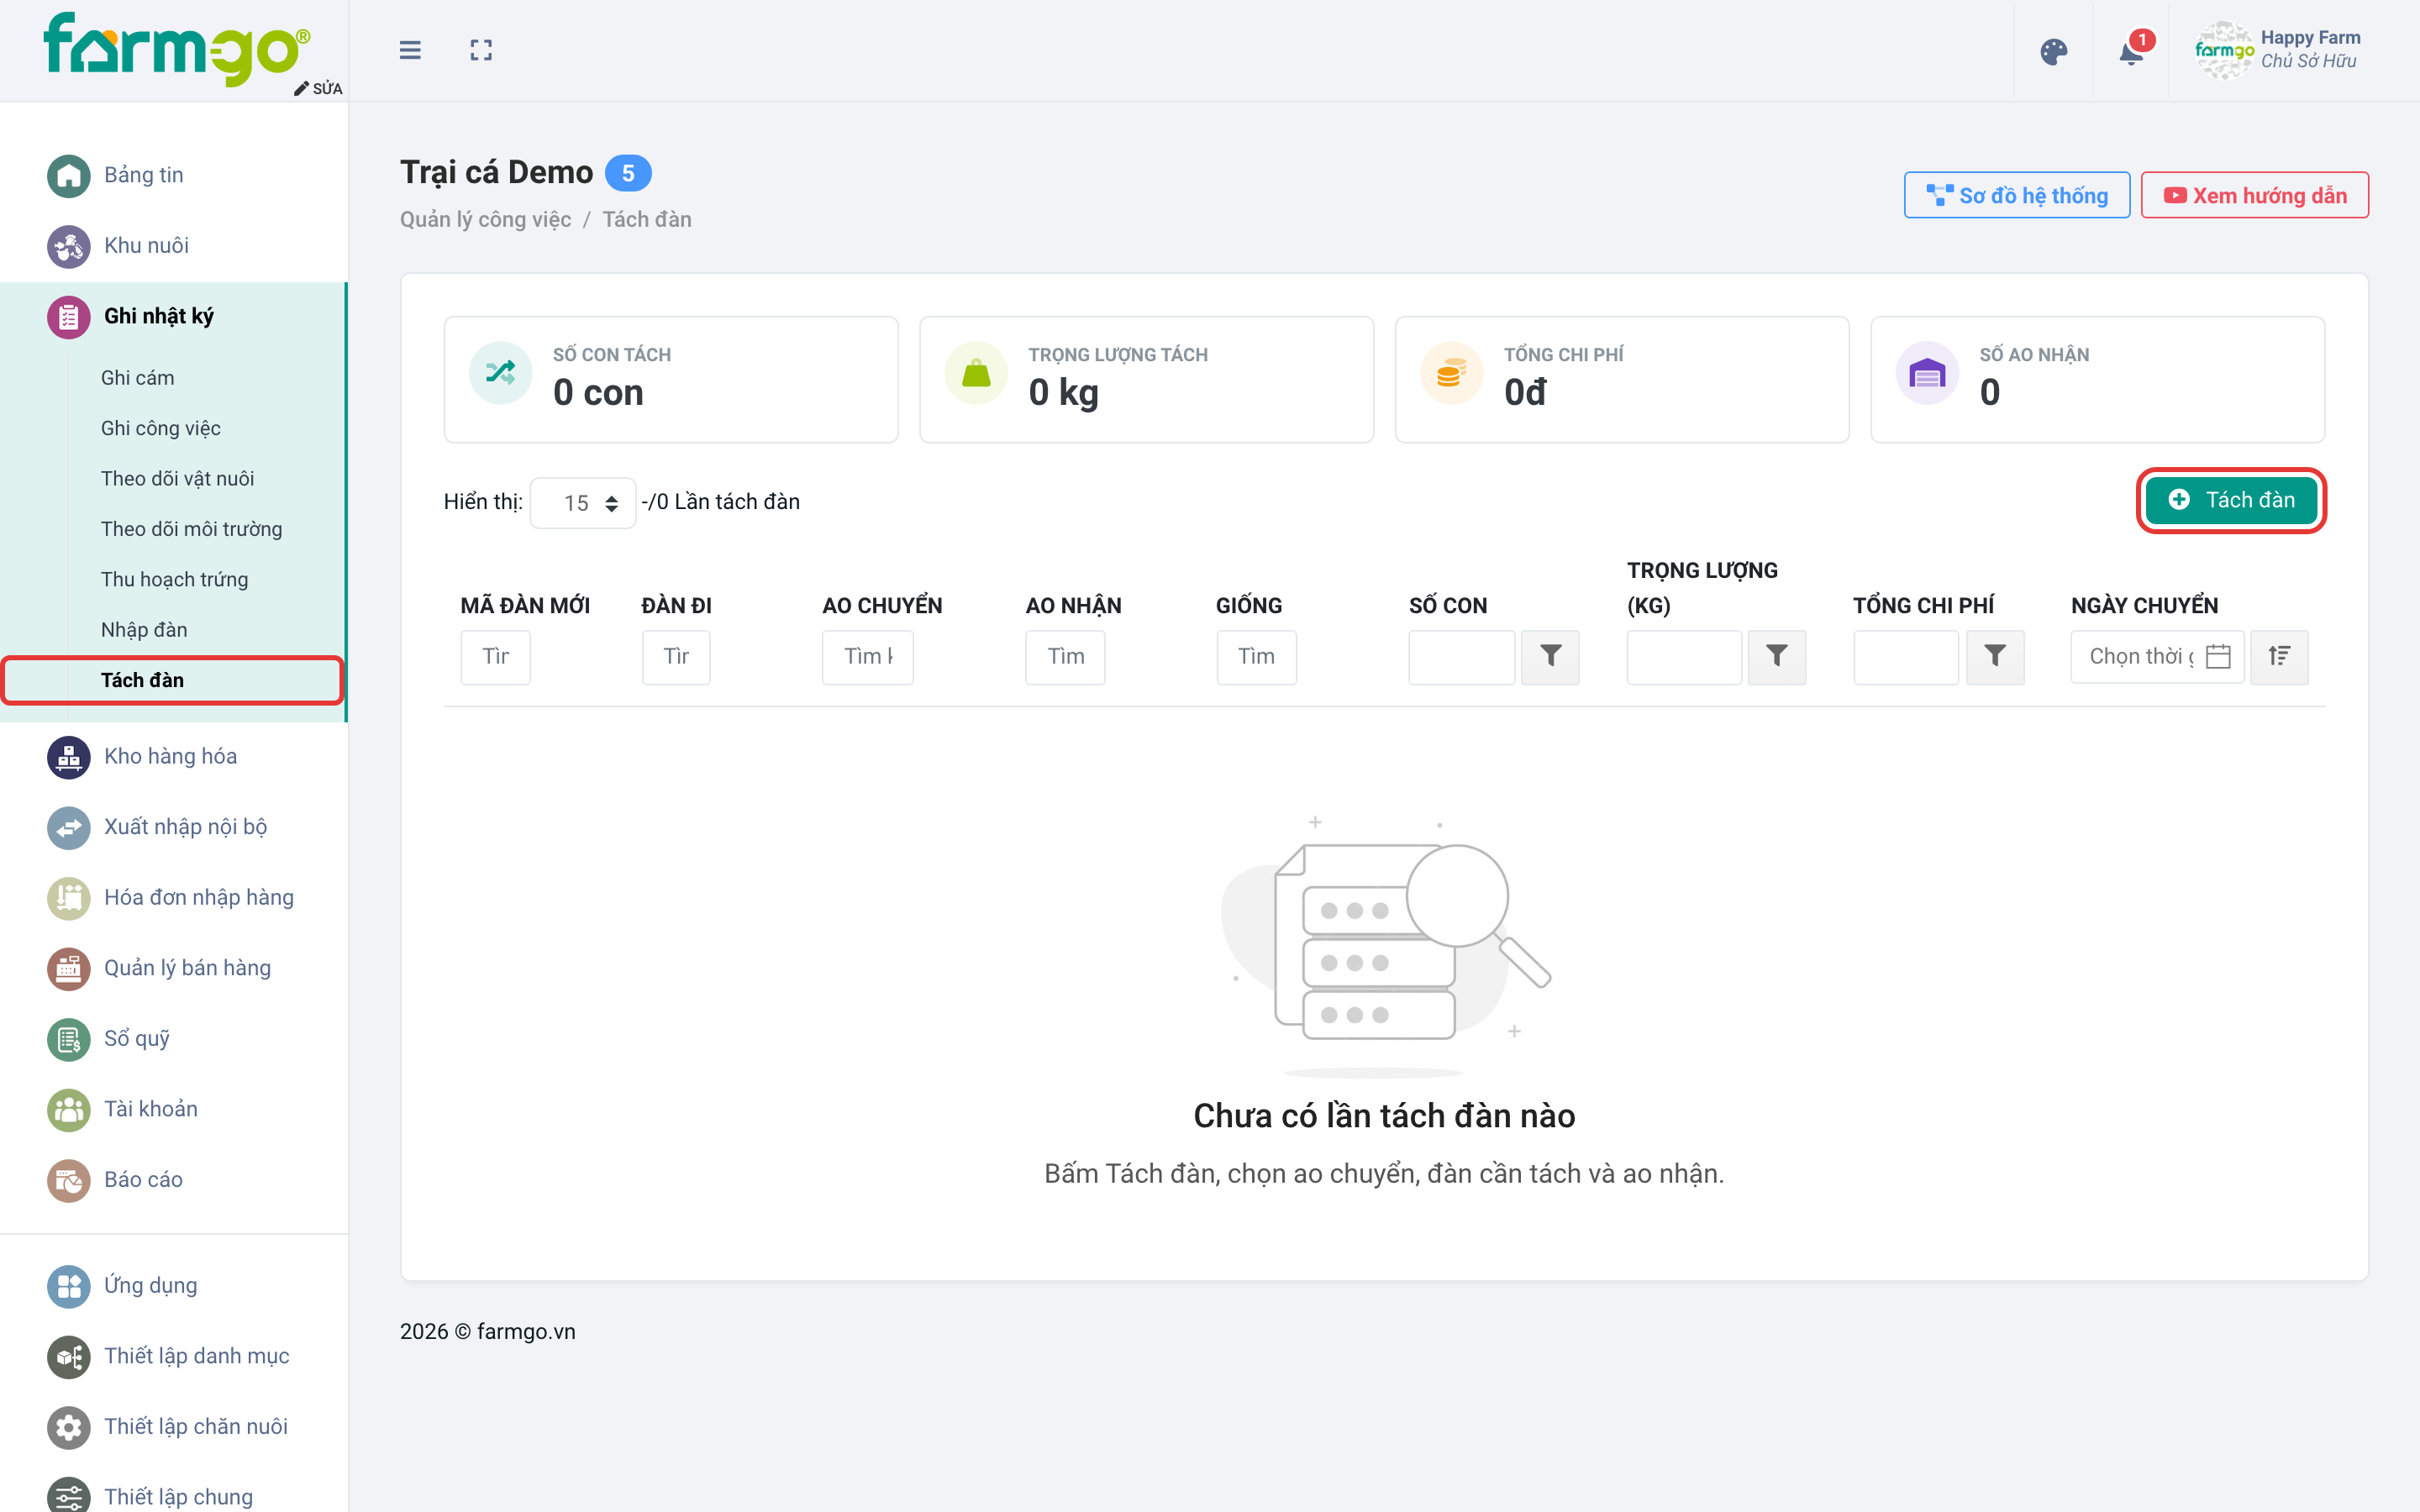Image resolution: width=2420 pixels, height=1512 pixels.
Task: Click Xem hướng dẫn video button
Action: [2254, 195]
